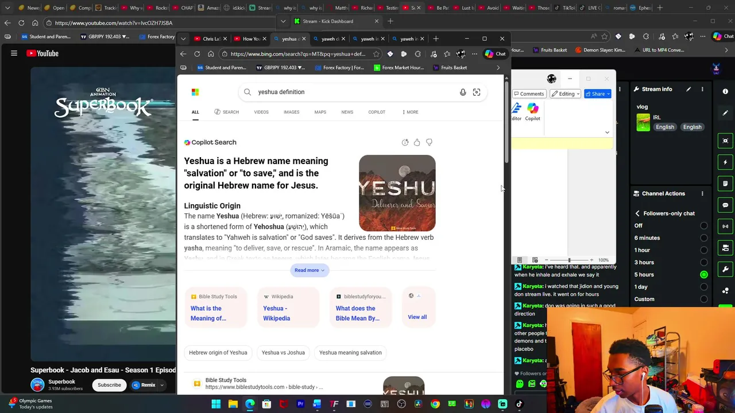Click the thumbs up feedback icon
This screenshot has height=413, width=735.
click(417, 142)
